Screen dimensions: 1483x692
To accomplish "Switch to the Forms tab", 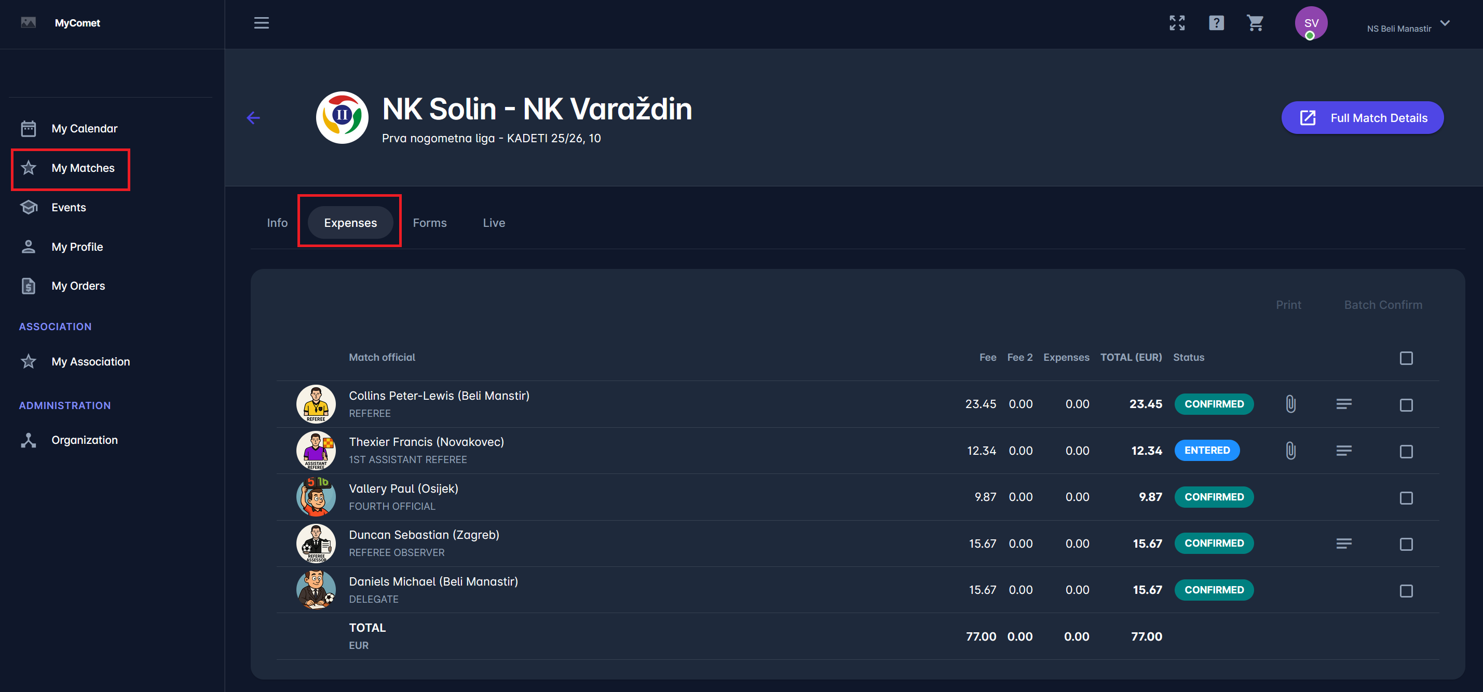I will coord(429,223).
